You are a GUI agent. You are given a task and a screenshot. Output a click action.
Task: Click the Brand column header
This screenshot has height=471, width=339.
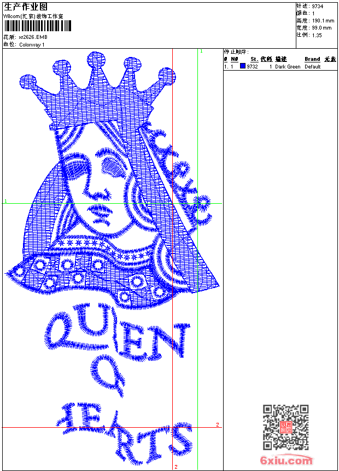pyautogui.click(x=312, y=59)
